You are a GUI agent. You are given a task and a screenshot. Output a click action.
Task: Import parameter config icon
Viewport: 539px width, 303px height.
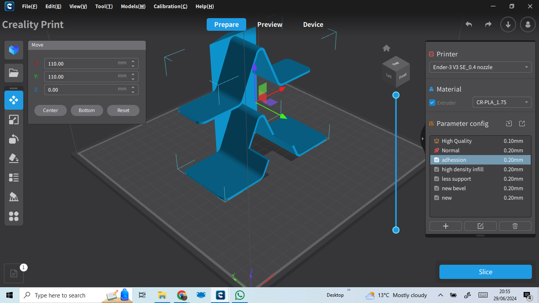click(509, 123)
